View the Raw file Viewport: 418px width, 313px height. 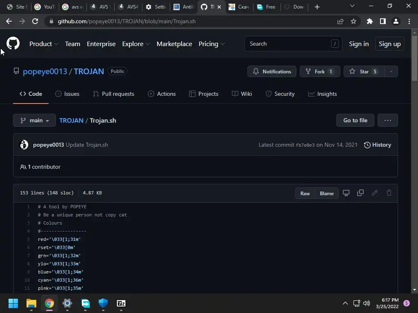305,194
